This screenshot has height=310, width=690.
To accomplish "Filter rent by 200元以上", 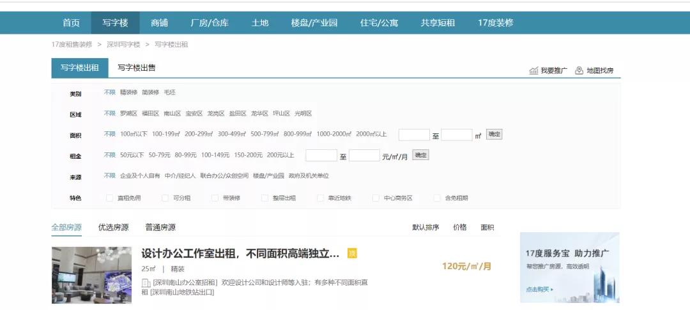I will coord(280,156).
